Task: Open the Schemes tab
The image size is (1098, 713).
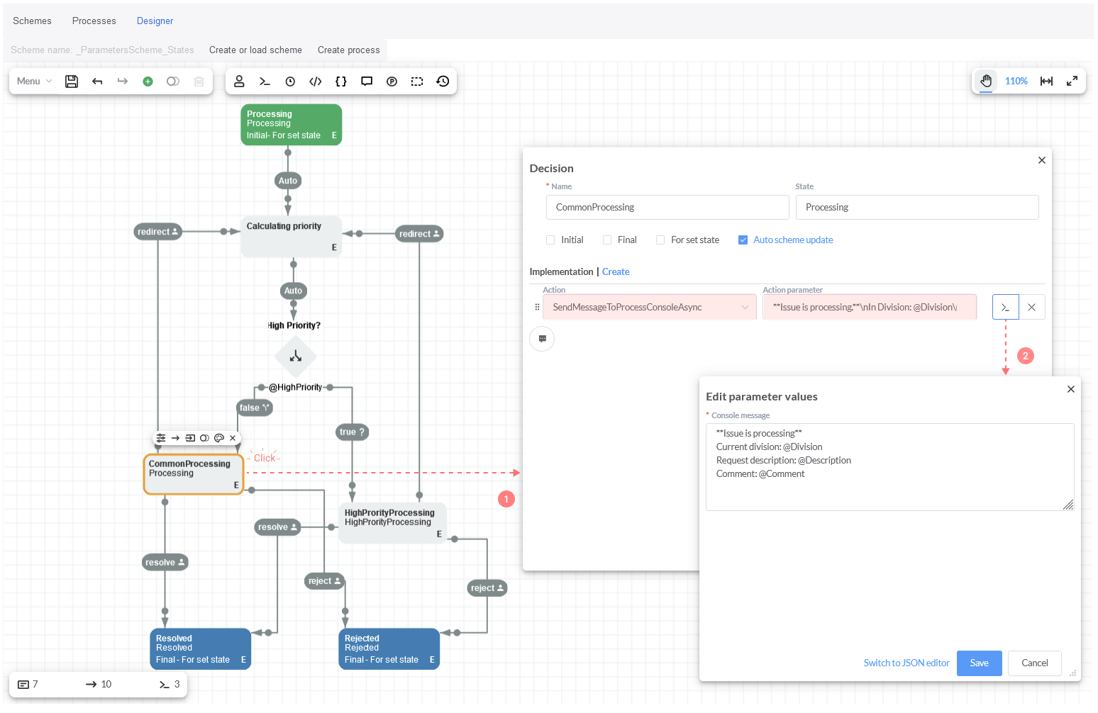Action: click(x=32, y=21)
